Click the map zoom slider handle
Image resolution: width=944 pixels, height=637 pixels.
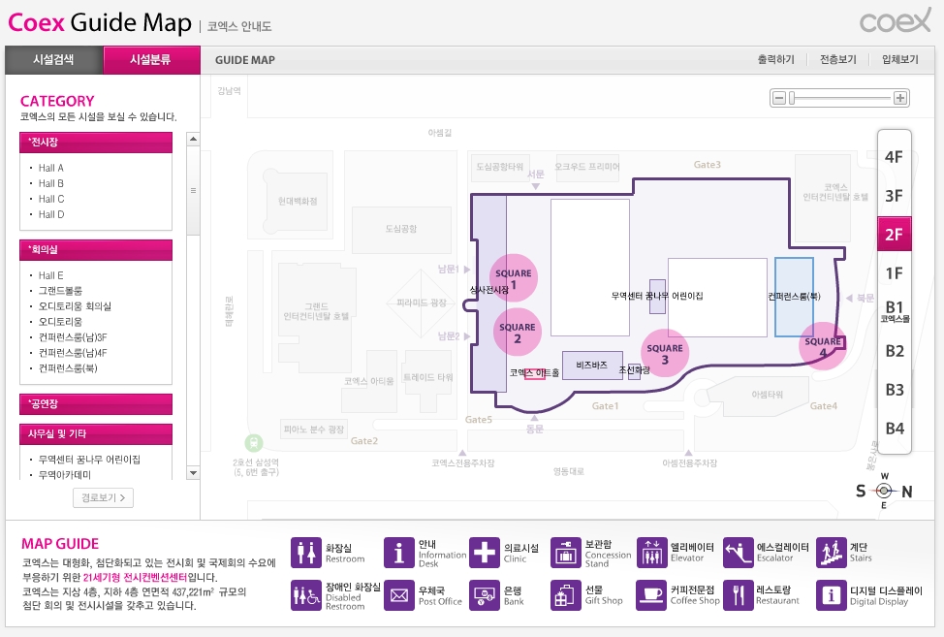coord(792,98)
